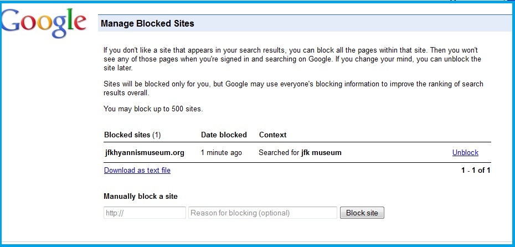515x247 pixels.
Task: Click the '1 - 1 of 1' pagination text
Action: tap(476, 171)
